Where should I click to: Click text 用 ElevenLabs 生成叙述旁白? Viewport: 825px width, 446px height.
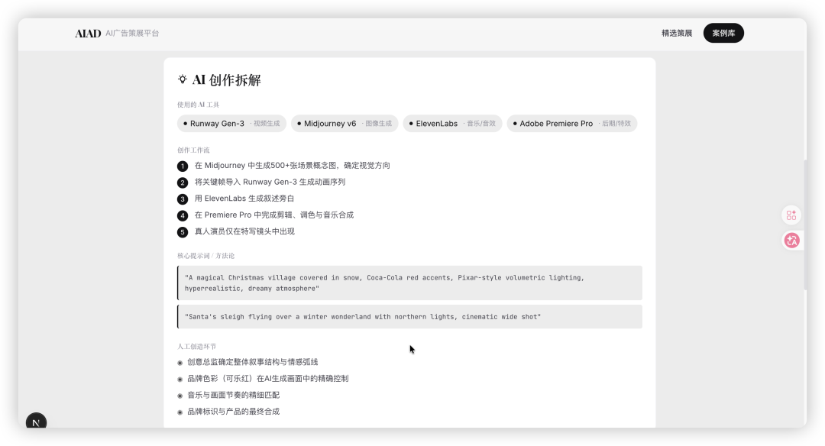click(244, 199)
